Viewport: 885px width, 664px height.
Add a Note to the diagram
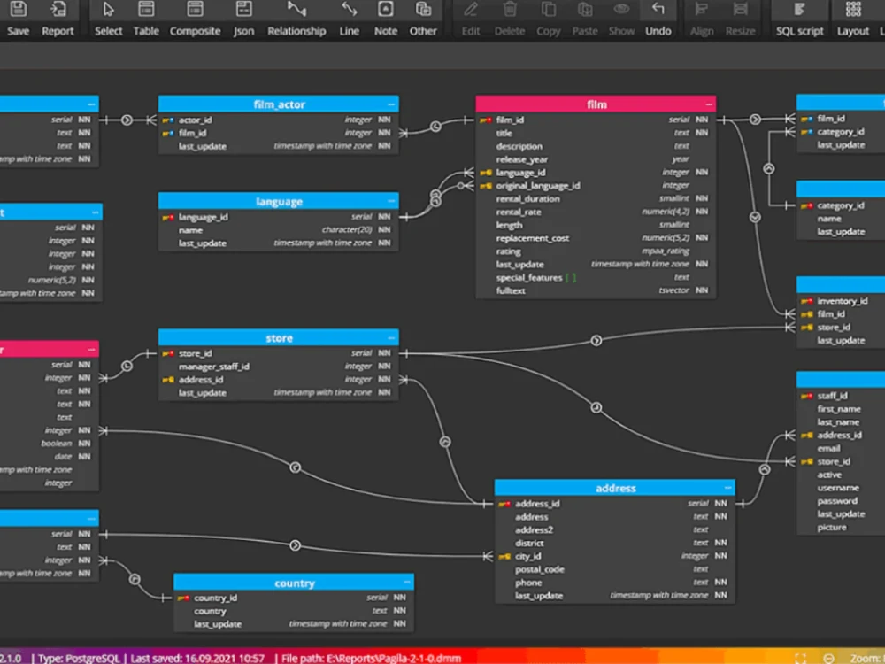click(x=385, y=19)
